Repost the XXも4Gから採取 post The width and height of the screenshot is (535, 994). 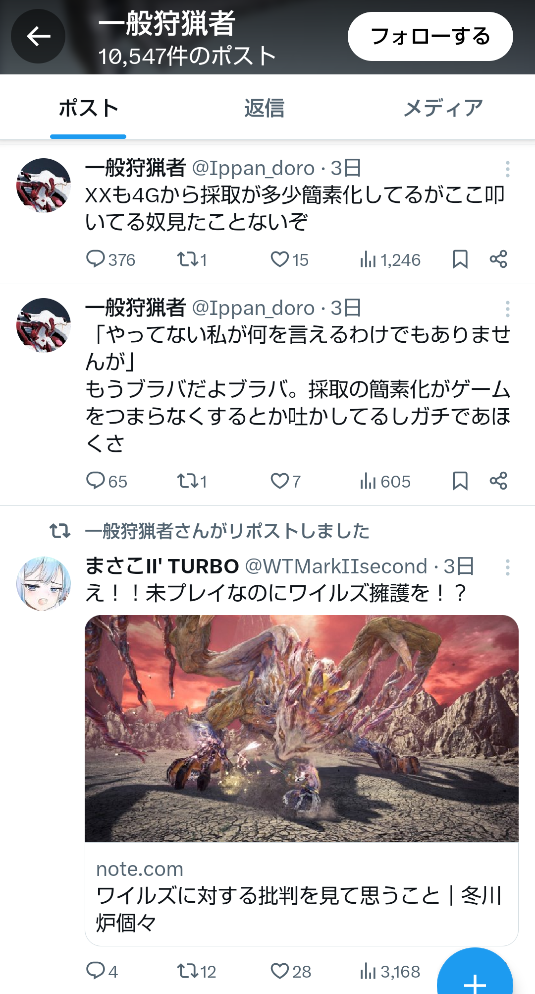point(192,259)
